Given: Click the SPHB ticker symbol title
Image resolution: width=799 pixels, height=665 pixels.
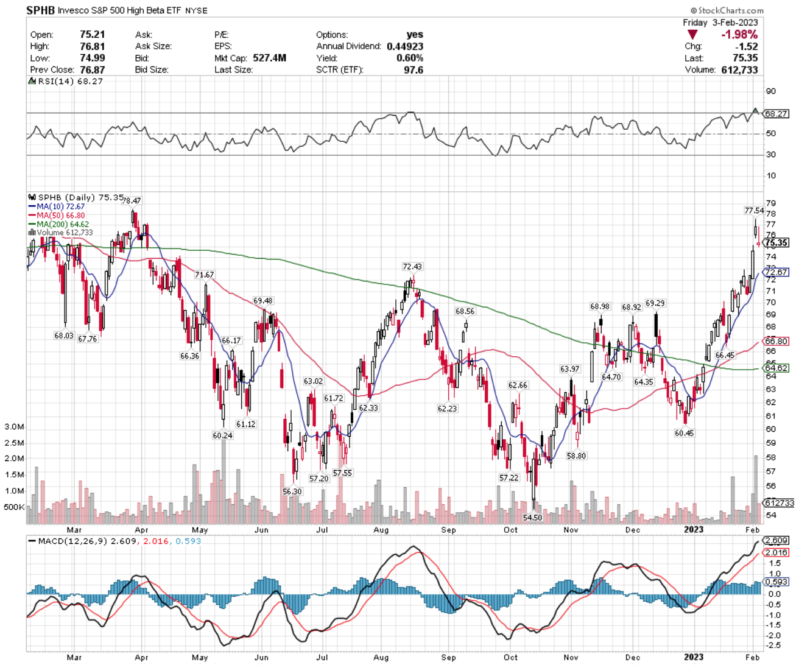Looking at the screenshot, I should (41, 10).
